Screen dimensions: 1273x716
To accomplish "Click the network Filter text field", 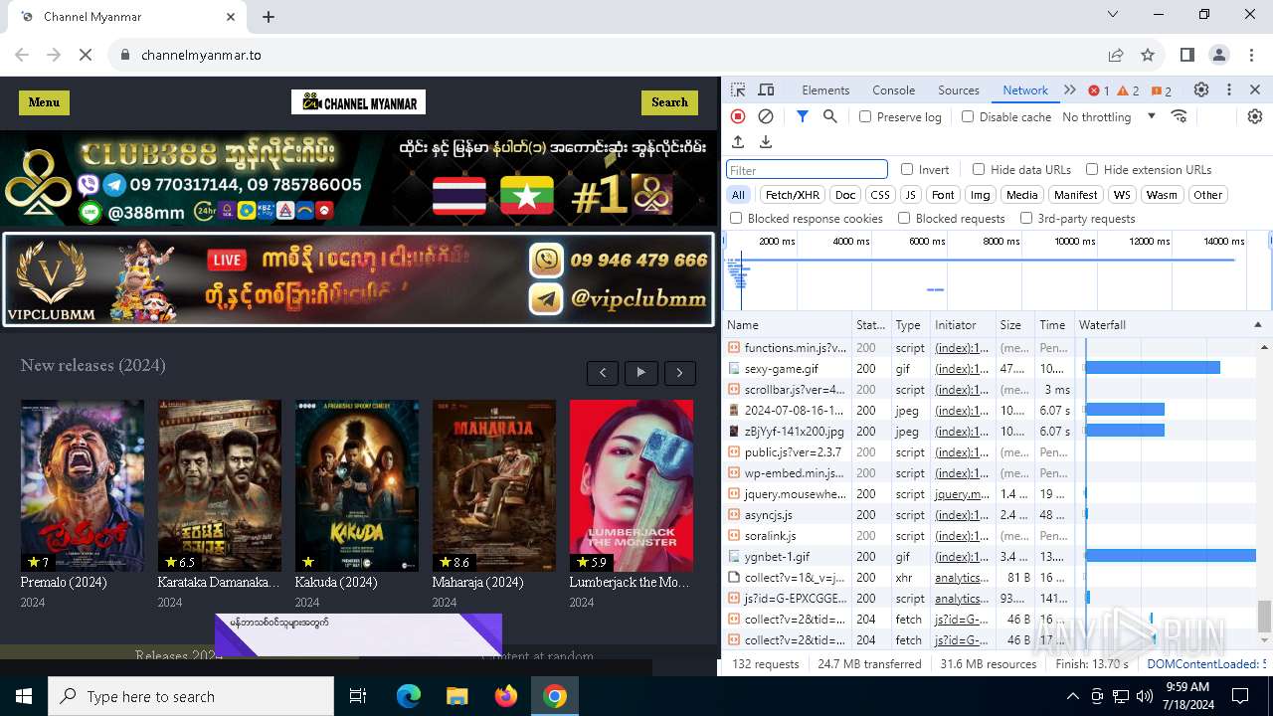I will point(808,170).
